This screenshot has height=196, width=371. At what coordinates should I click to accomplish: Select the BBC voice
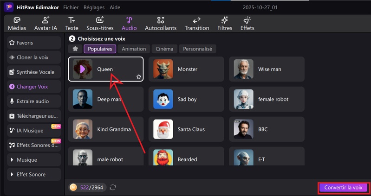(267, 129)
